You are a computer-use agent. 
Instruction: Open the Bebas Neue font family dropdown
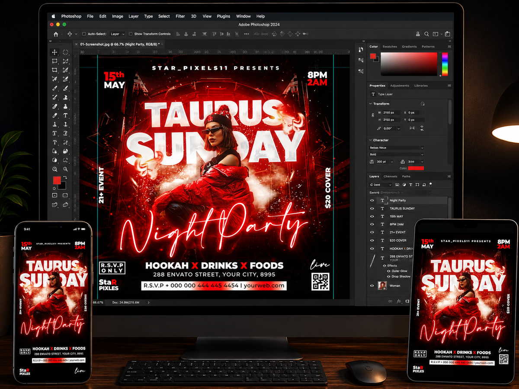point(397,148)
